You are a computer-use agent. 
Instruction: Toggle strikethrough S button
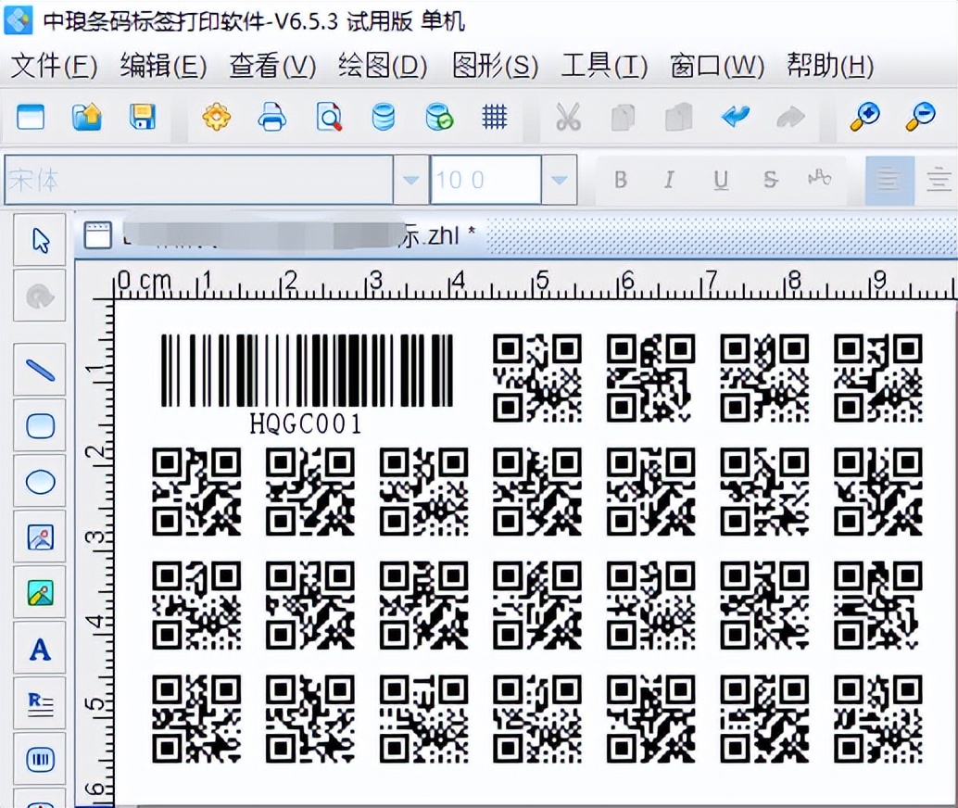tap(771, 180)
